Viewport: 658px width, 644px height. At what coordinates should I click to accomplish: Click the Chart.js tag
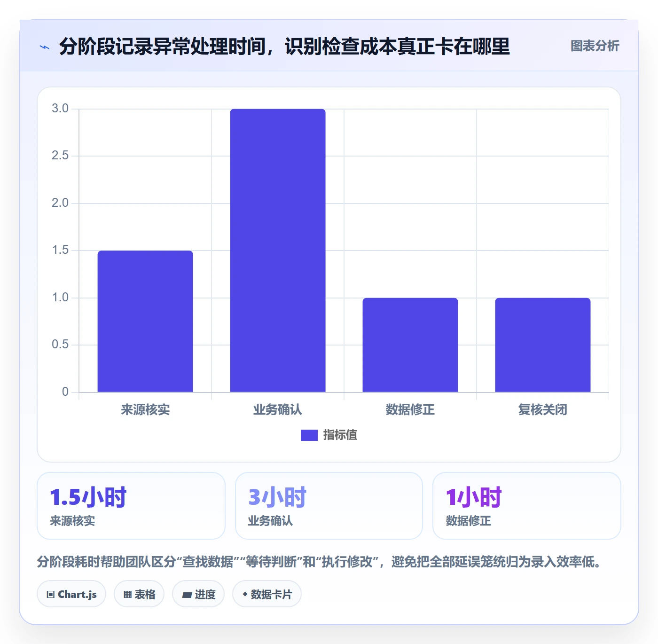(71, 594)
